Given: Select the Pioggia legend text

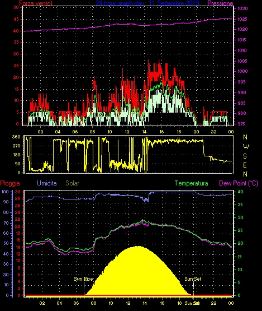Looking at the screenshot, I should tap(10, 183).
